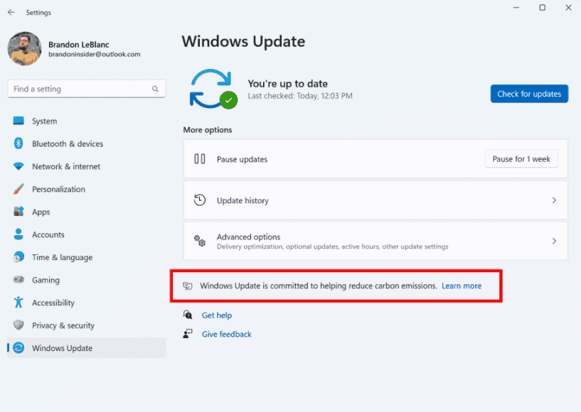The width and height of the screenshot is (581, 412).
Task: Click the Bluetooth icon in sidebar
Action: click(x=18, y=143)
